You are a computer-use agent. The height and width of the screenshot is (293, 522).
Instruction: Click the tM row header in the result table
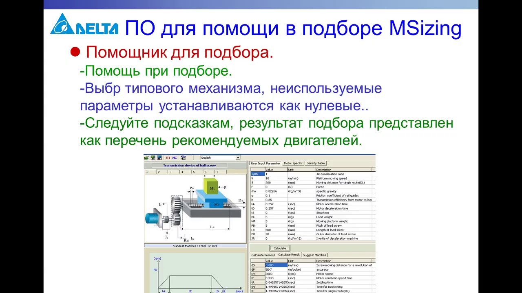click(257, 286)
